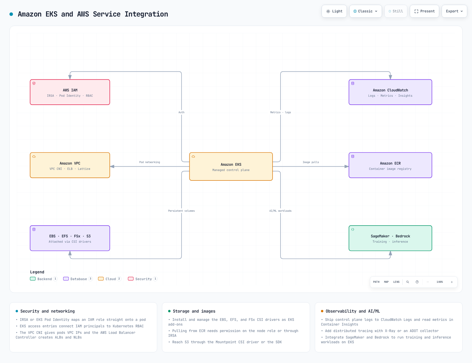Click the 'Image pulls' edge label

[x=311, y=162]
